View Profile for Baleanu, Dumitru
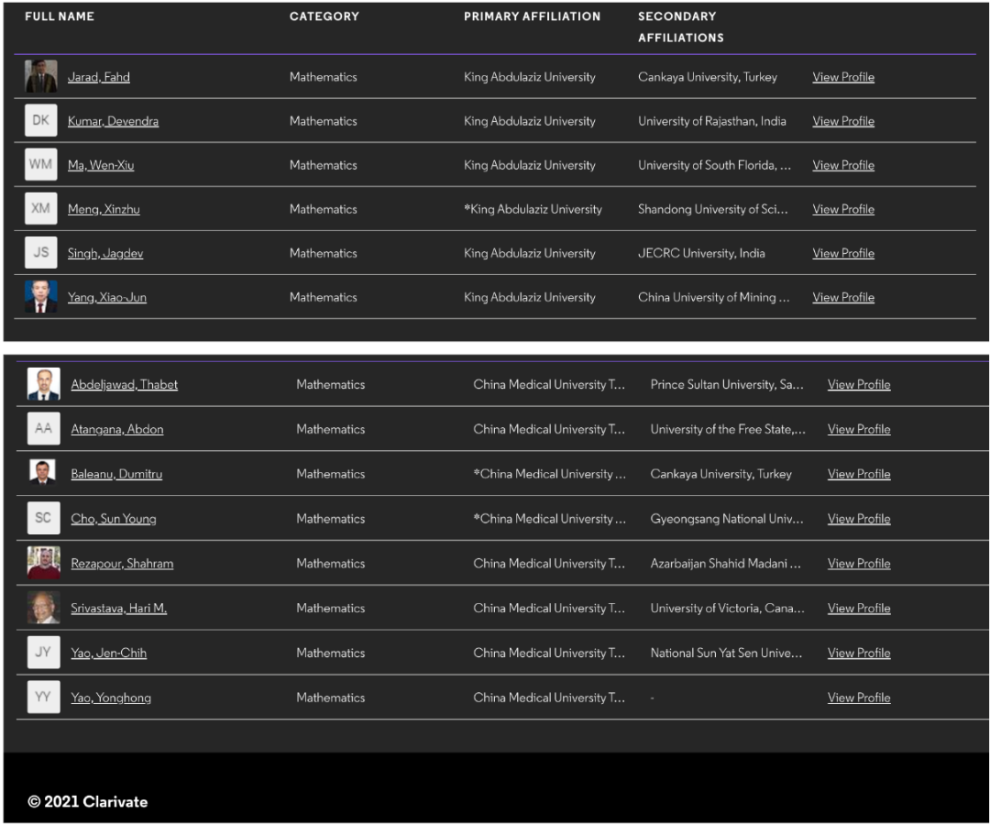This screenshot has width=990, height=825. pyautogui.click(x=859, y=474)
